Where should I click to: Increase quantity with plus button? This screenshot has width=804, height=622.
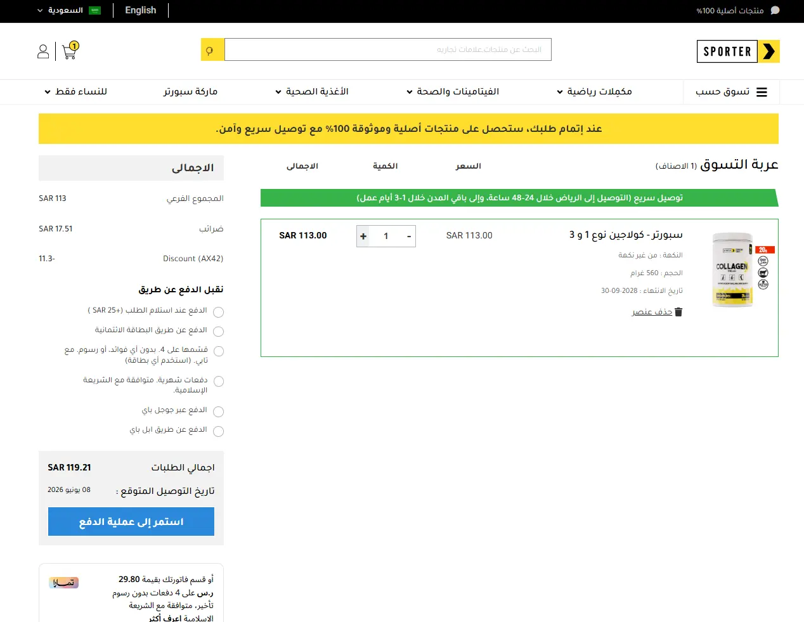[363, 236]
